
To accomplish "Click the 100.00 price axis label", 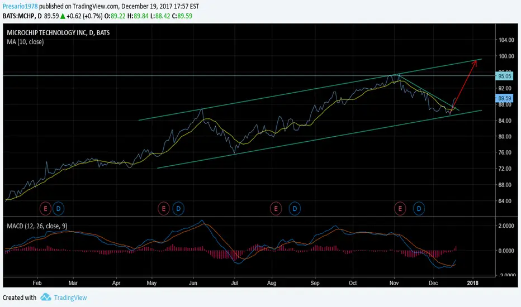I will [x=506, y=56].
